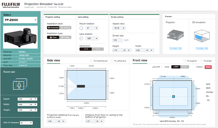Click the projector body in Side view
The width and height of the screenshot is (218, 128).
coord(81,86)
